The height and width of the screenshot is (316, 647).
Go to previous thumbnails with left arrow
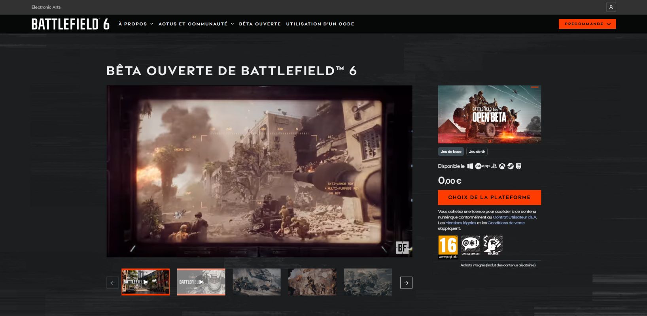point(113,282)
